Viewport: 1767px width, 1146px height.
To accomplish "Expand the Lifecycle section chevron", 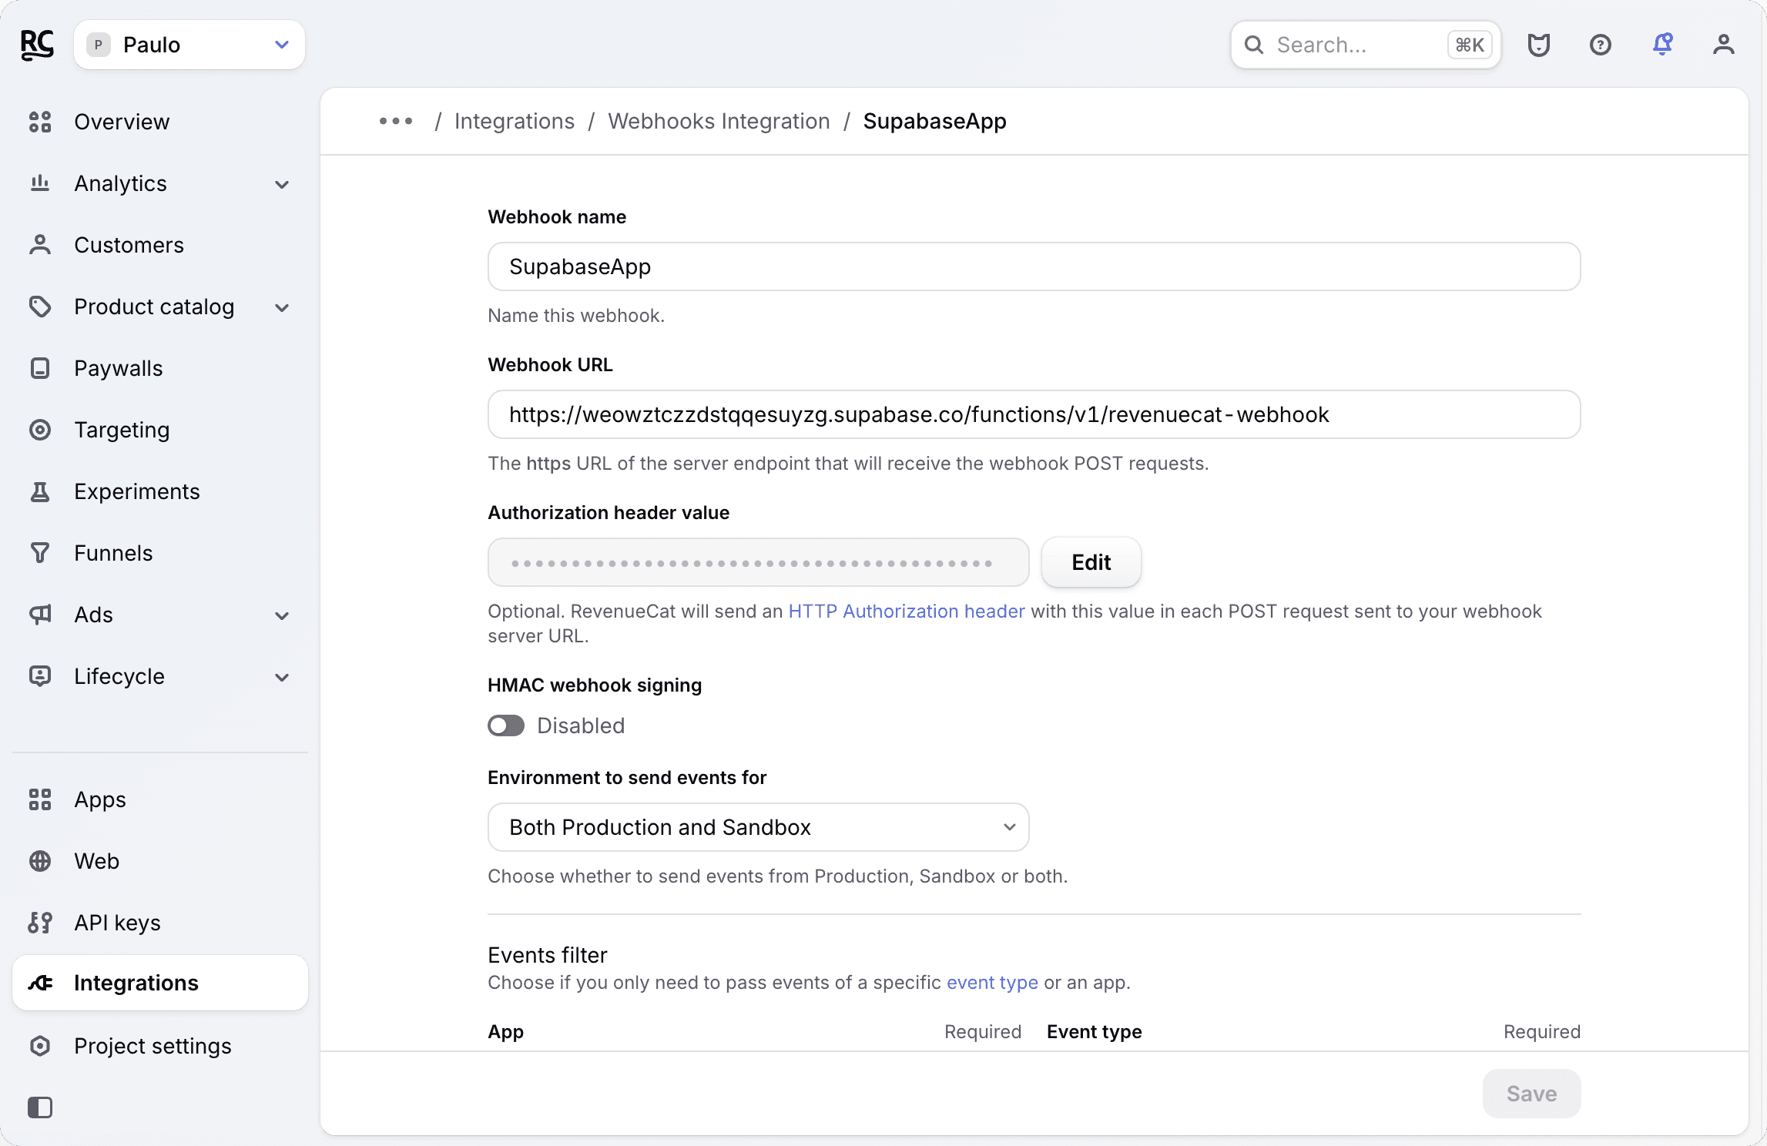I will pyautogui.click(x=282, y=677).
